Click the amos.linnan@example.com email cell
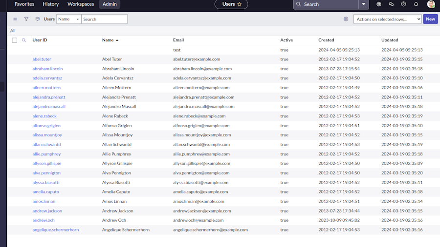 click(x=198, y=201)
